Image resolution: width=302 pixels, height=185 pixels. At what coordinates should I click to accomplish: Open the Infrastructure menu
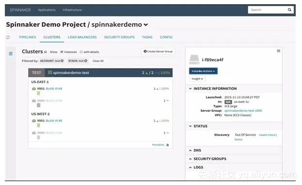point(72,10)
